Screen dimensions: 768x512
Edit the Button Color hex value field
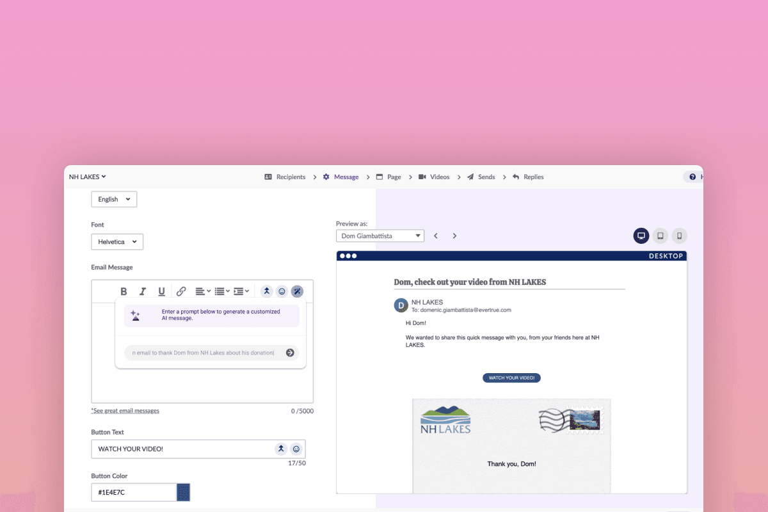pos(134,492)
